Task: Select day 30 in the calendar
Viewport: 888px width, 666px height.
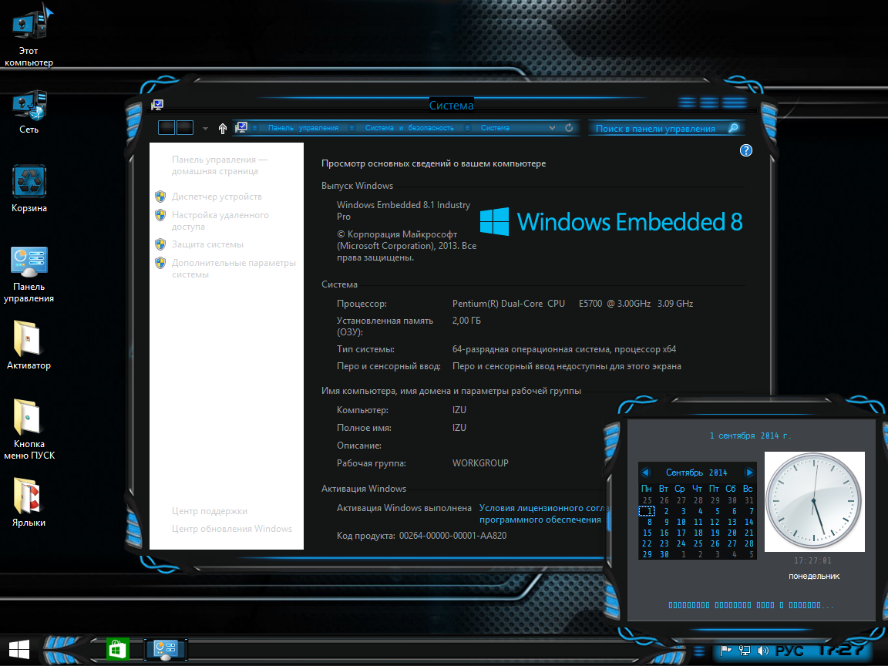Action: click(664, 554)
